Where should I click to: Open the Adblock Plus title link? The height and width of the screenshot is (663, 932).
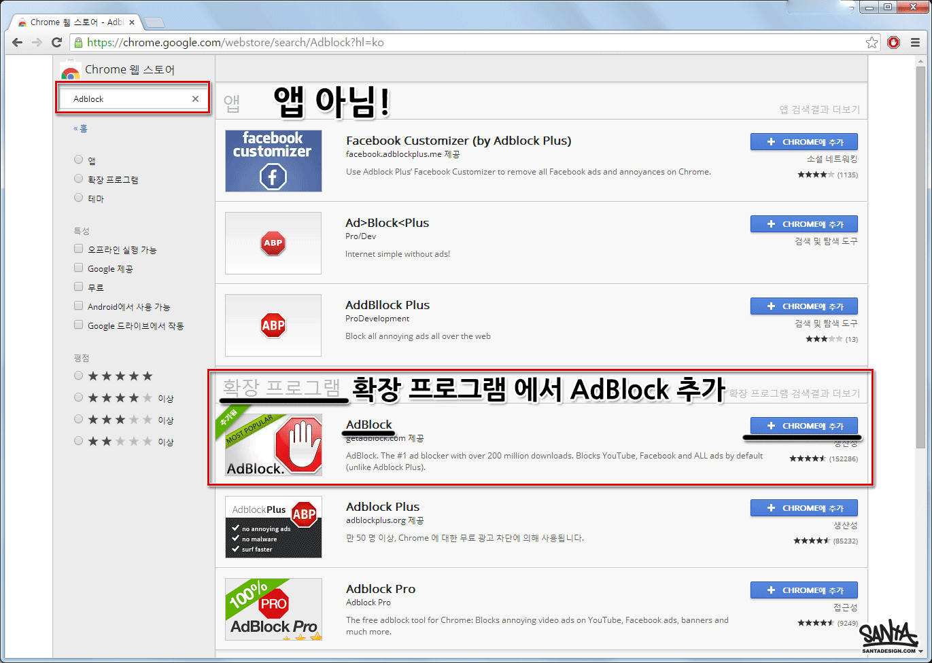(x=383, y=507)
